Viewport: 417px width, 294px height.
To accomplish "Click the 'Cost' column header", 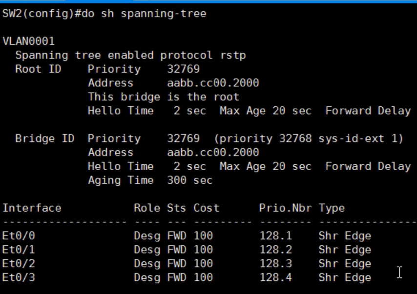I will [x=207, y=208].
